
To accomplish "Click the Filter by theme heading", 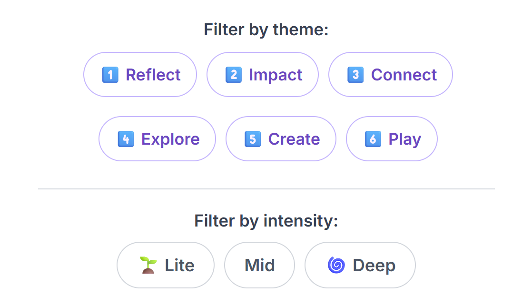I will [x=266, y=30].
